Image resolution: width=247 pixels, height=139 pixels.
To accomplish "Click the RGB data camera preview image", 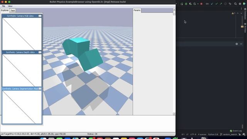I will click(22, 34).
